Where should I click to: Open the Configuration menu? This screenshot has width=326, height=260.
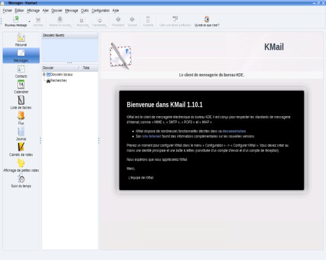click(x=100, y=10)
